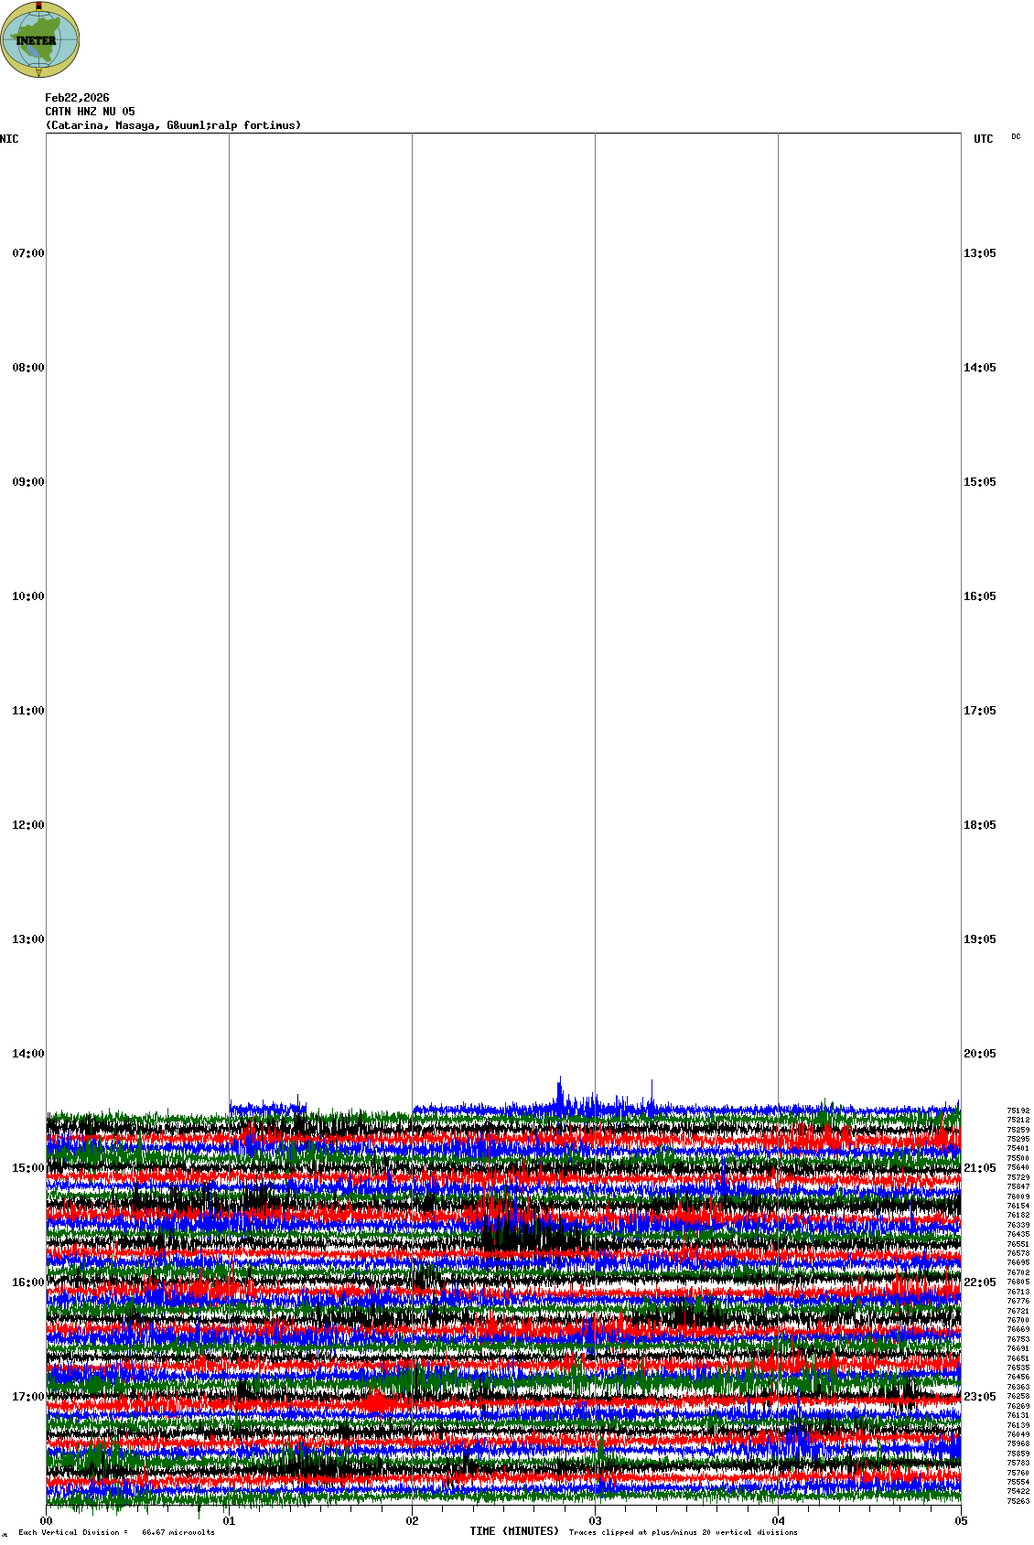Click the 16:05 UTC time marker

coord(979,596)
